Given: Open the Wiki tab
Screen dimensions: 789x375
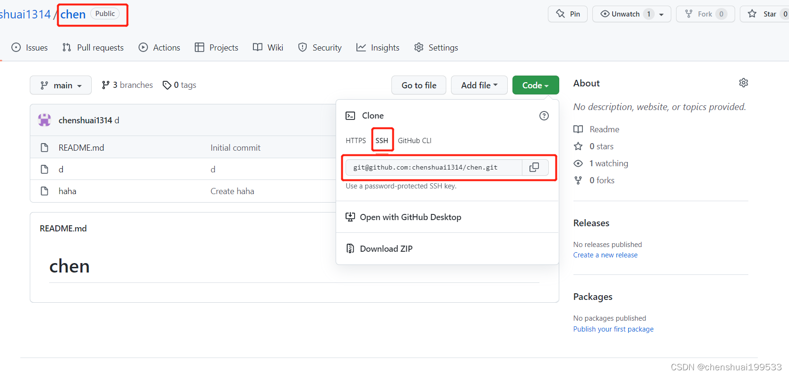Looking at the screenshot, I should click(268, 48).
